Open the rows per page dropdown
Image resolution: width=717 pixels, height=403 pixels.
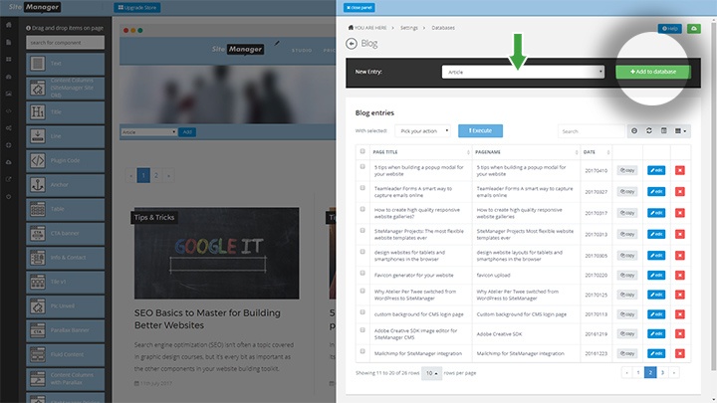(431, 373)
